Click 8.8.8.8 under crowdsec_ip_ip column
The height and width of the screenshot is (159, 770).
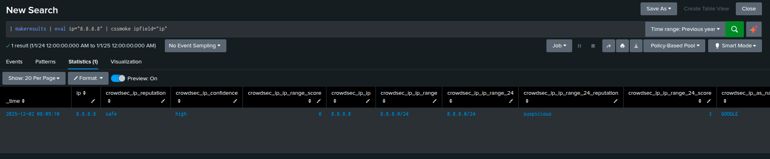tap(341, 114)
